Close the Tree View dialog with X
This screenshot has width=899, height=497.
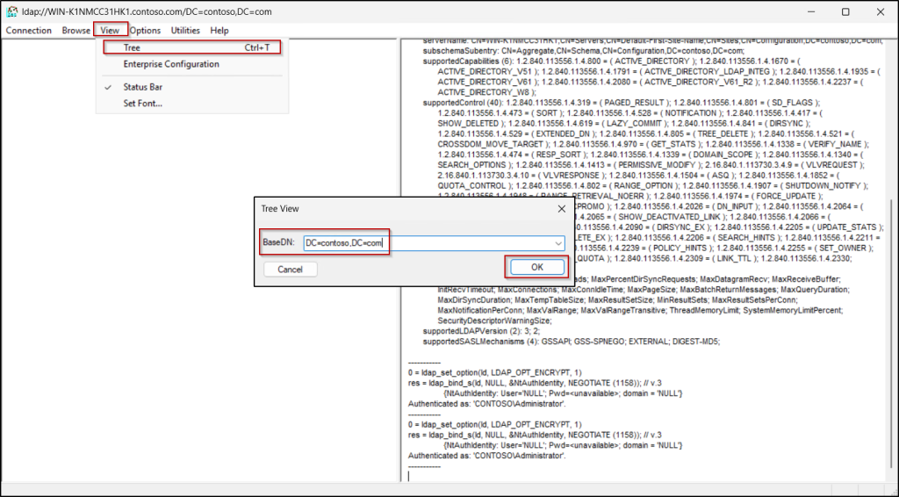click(561, 209)
